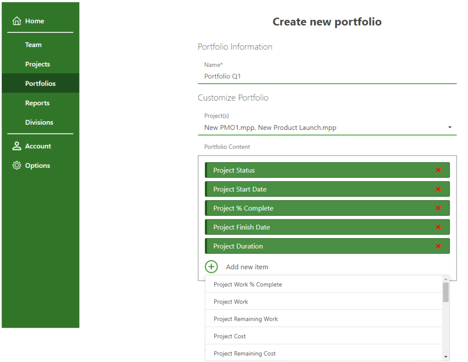
Task: Choose Project Remaining Cost from the list
Action: (x=245, y=353)
